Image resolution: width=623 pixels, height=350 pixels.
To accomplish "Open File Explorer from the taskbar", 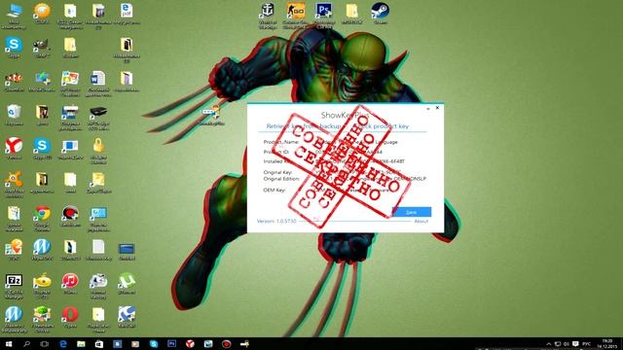I will click(x=81, y=343).
